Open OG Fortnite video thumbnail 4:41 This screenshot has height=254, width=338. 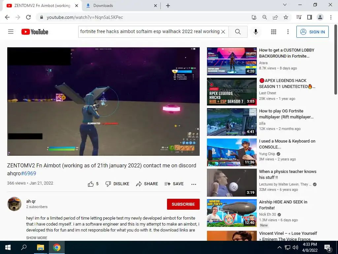tap(232, 122)
